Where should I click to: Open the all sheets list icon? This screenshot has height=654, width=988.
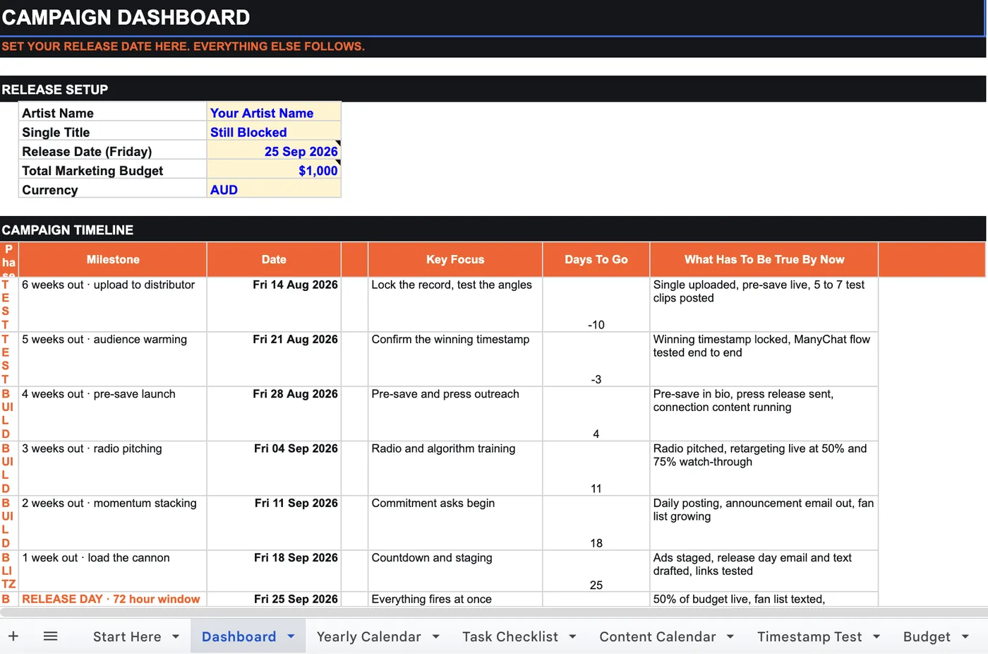(50, 636)
